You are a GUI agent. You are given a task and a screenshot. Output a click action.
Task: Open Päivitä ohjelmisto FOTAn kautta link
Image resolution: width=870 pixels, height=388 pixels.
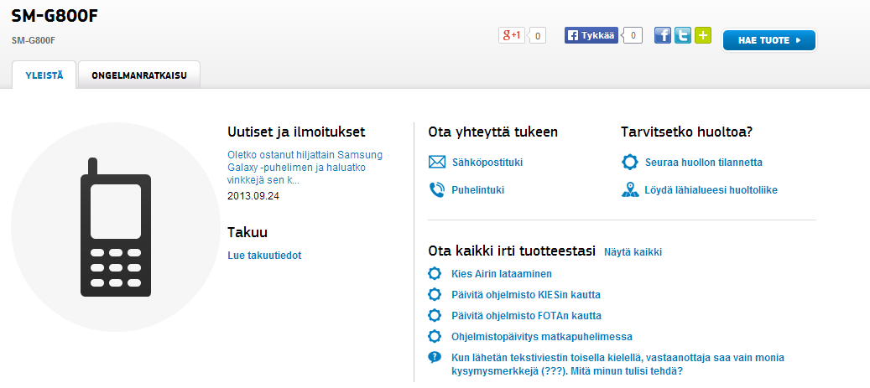tap(526, 316)
